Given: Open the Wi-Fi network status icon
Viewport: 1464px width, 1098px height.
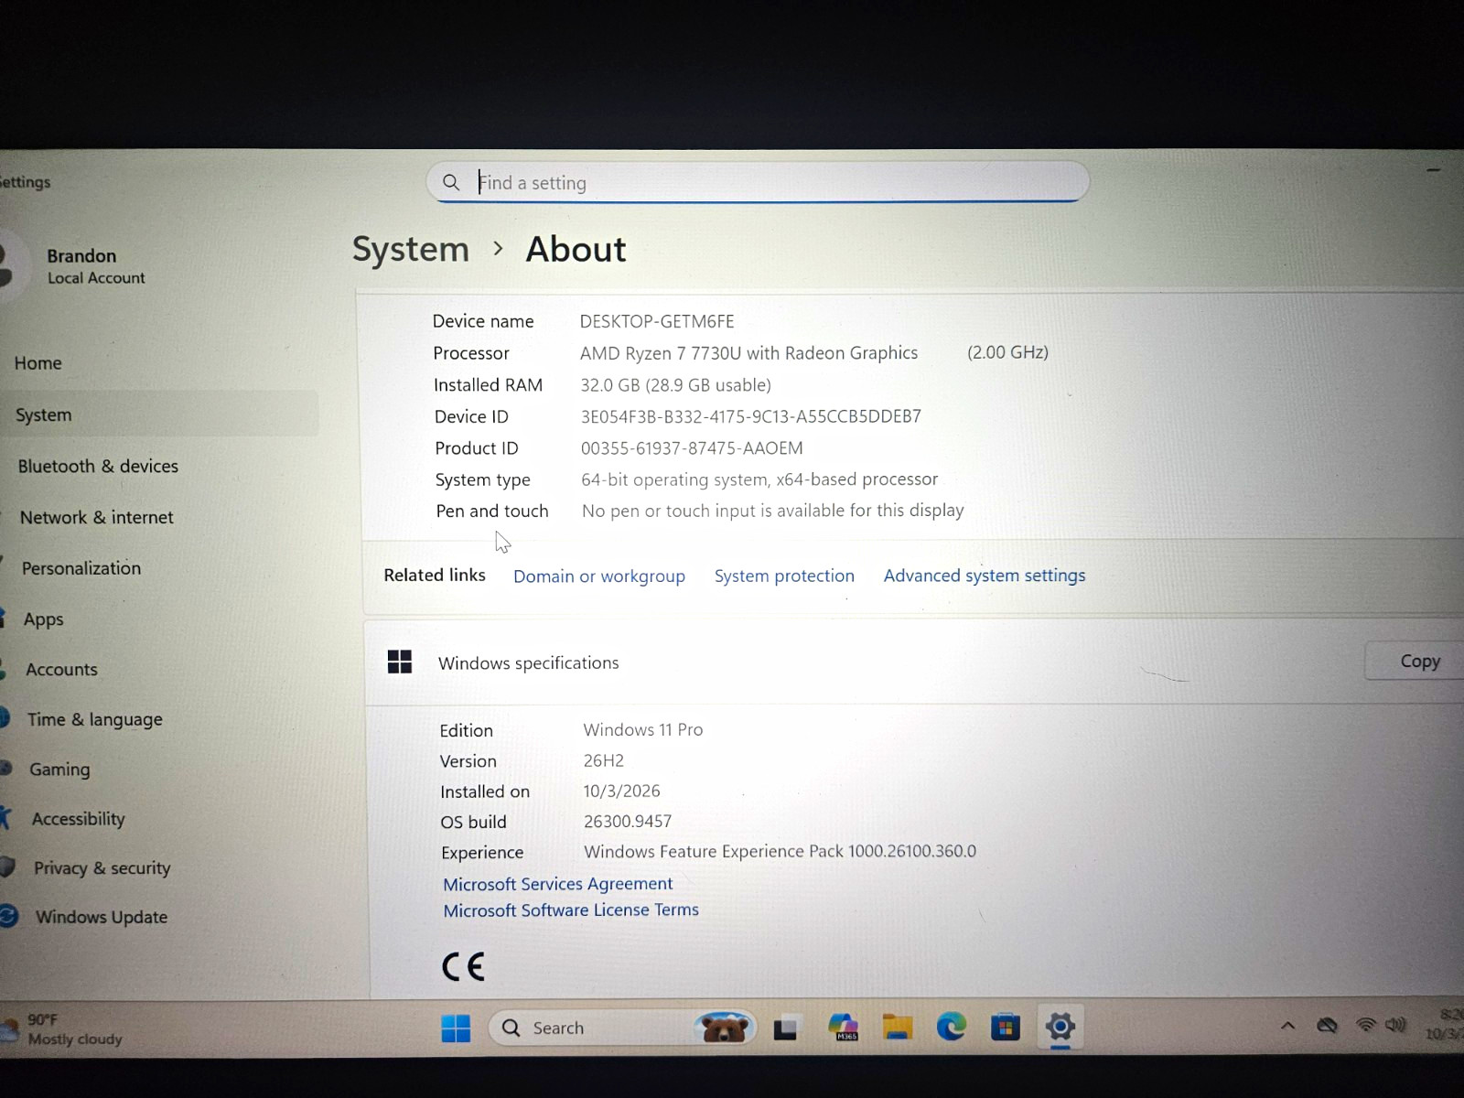Looking at the screenshot, I should [1365, 1025].
